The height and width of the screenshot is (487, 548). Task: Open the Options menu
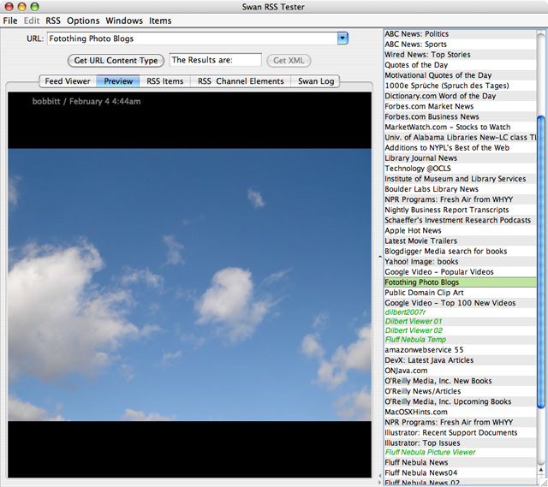[x=83, y=21]
